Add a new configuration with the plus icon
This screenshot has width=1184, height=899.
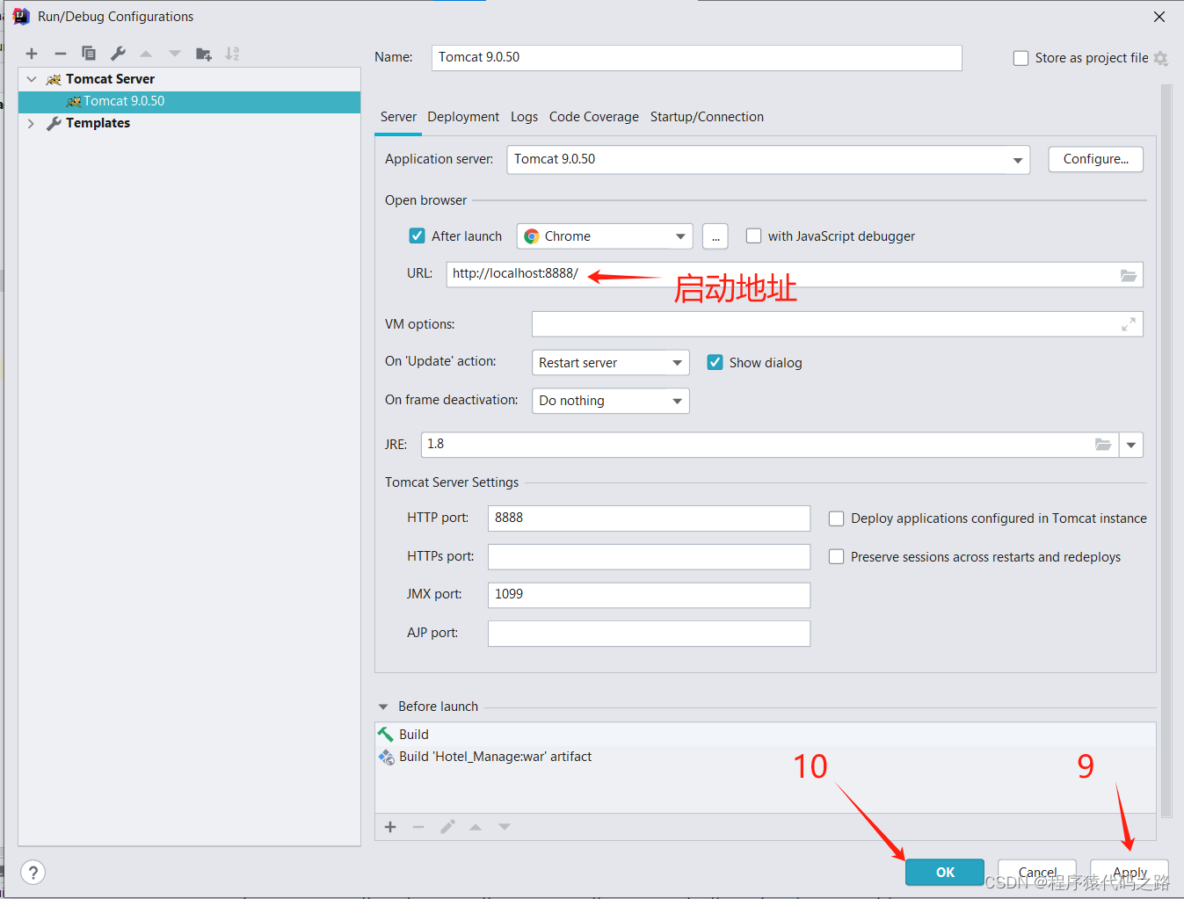[32, 54]
